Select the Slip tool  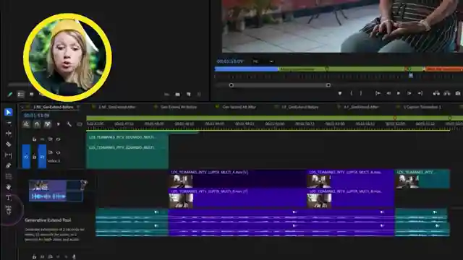coord(9,155)
